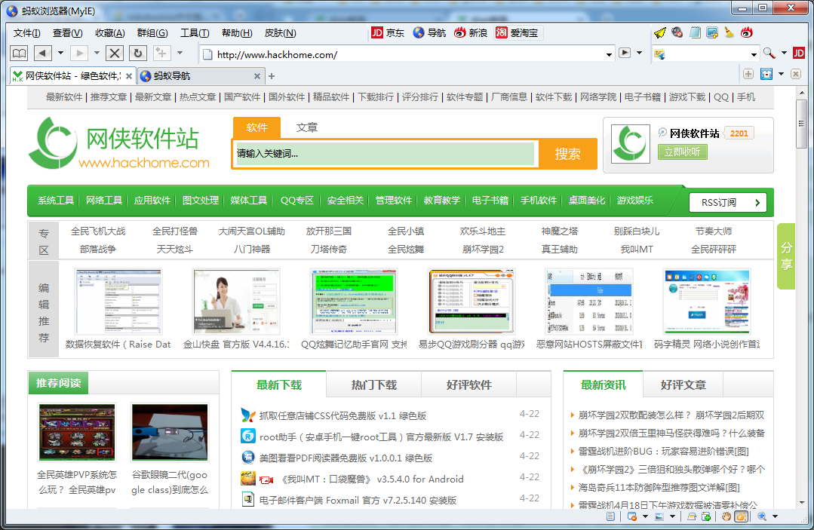Open the 皮肤(N) menu
Image resolution: width=814 pixels, height=530 pixels.
(280, 33)
